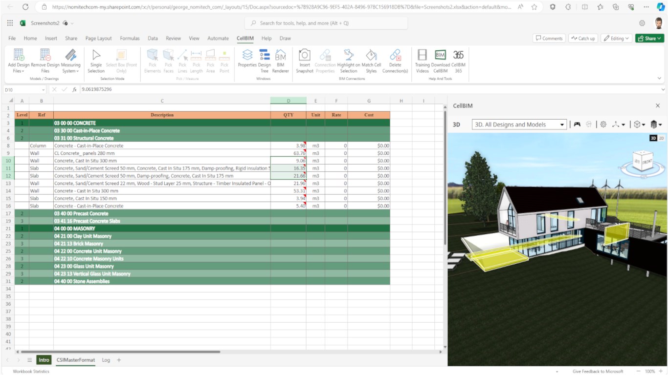Open 3D. All Designs and Models dropdown
Screen dimensions: 668x375
coord(519,125)
